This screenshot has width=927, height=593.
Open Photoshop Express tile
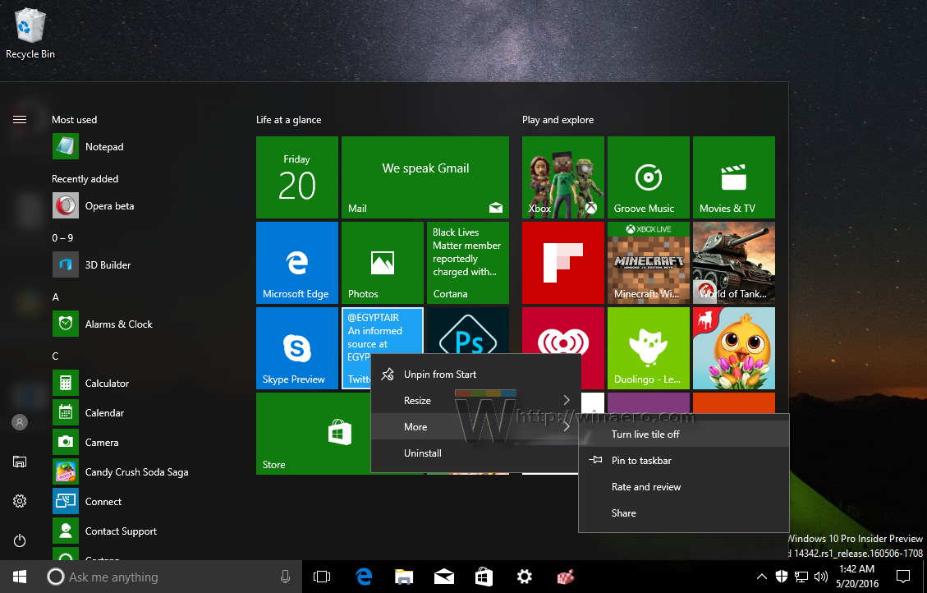pos(468,330)
